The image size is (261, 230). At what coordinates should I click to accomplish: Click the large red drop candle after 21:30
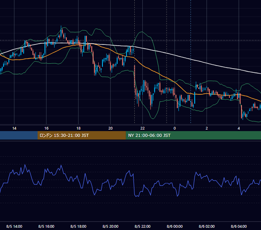(x=134, y=76)
